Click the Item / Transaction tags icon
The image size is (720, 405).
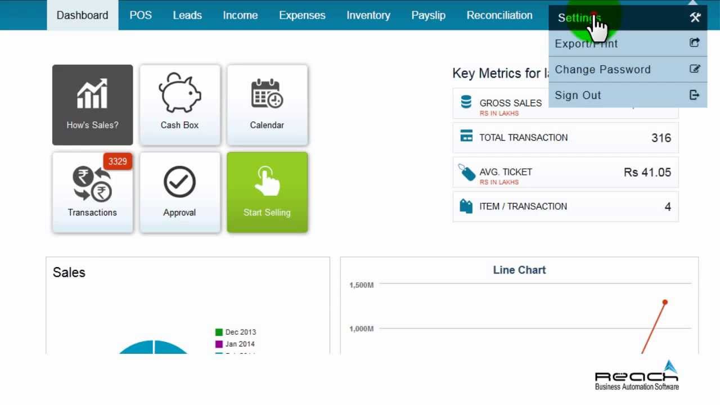pyautogui.click(x=466, y=206)
